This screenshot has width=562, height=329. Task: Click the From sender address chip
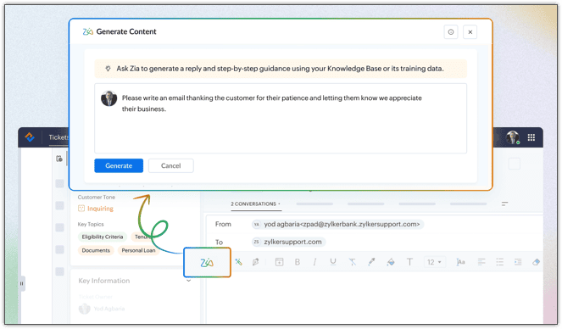click(337, 225)
